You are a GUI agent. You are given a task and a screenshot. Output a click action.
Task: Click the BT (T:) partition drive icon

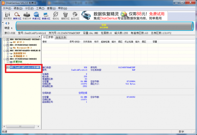[x=11, y=42]
